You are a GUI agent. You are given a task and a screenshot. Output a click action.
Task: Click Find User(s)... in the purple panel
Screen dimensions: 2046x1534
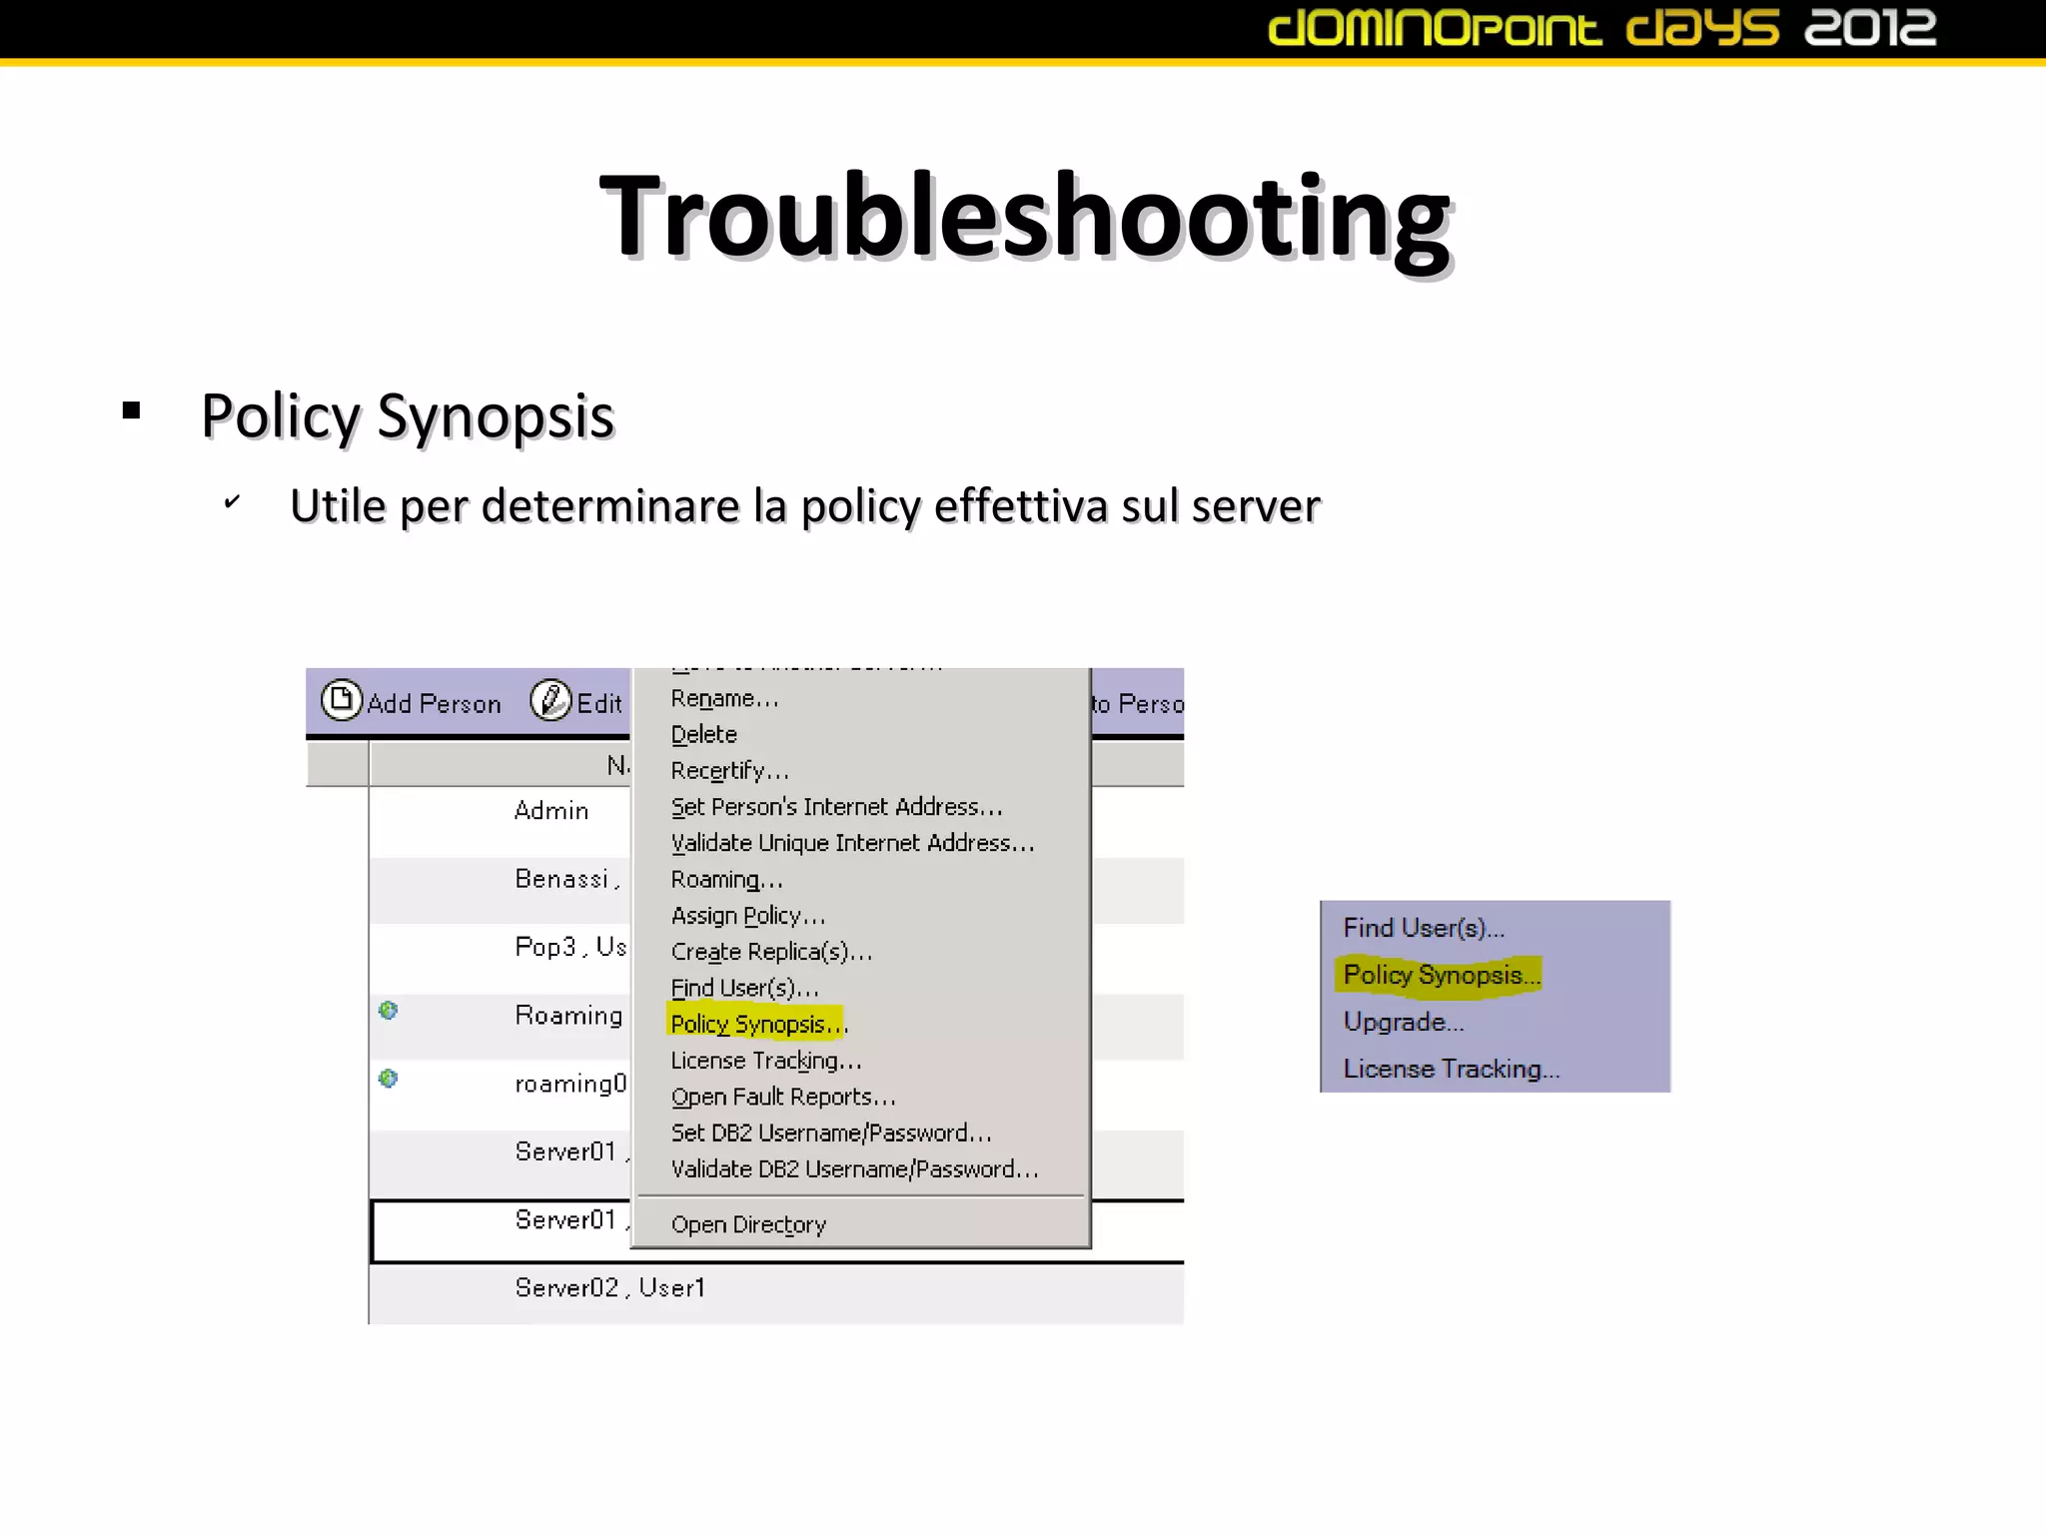1424,928
